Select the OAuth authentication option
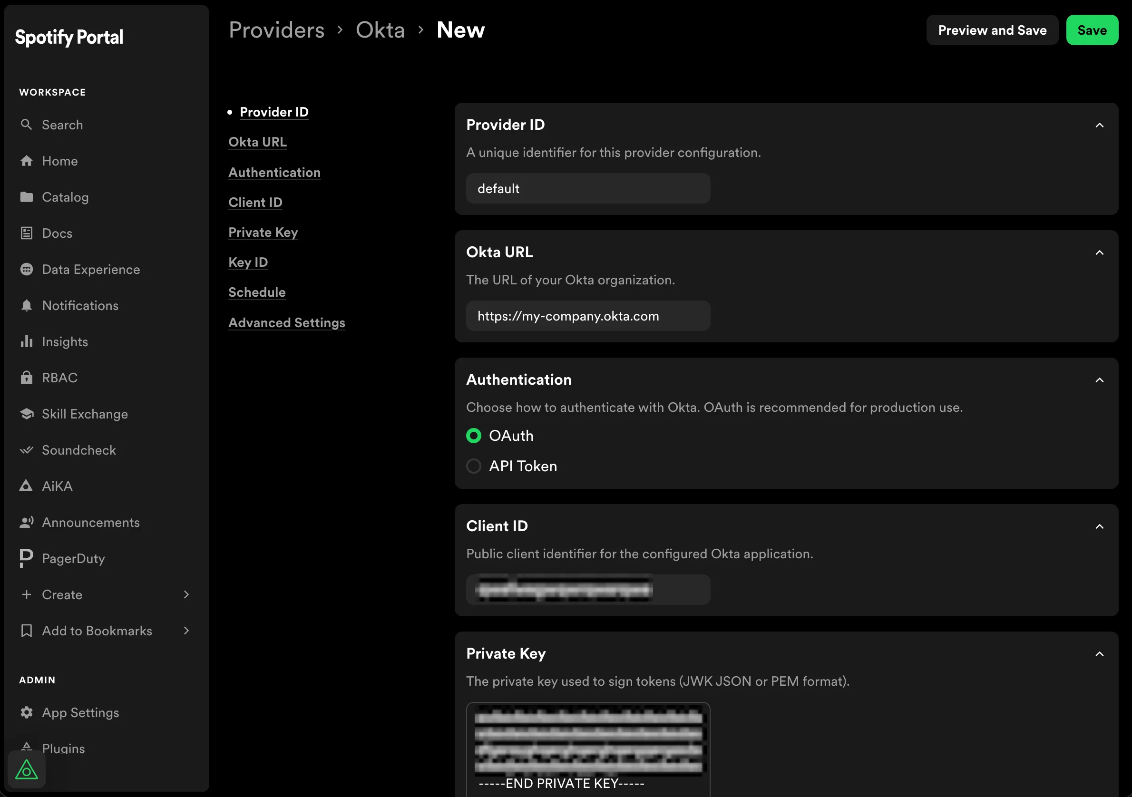This screenshot has height=797, width=1132. pyautogui.click(x=474, y=436)
